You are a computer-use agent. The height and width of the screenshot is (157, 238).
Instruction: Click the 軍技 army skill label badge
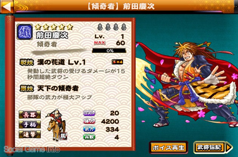click(x=27, y=88)
